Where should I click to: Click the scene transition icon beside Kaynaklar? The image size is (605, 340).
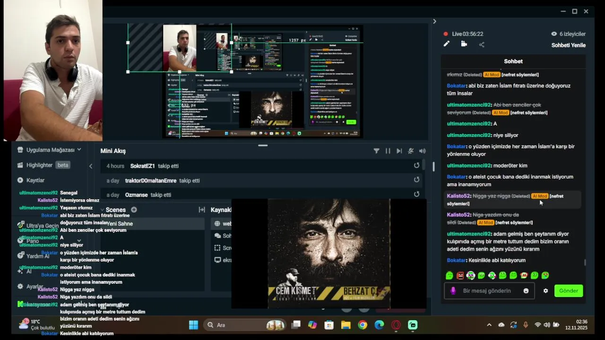[202, 210]
